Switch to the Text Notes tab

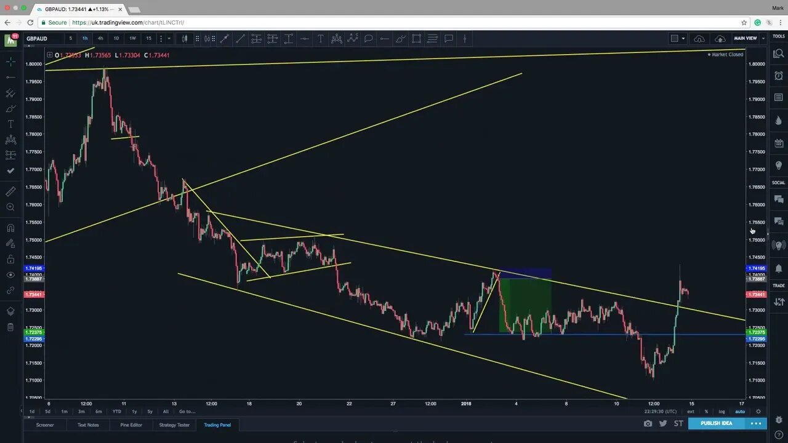click(88, 425)
